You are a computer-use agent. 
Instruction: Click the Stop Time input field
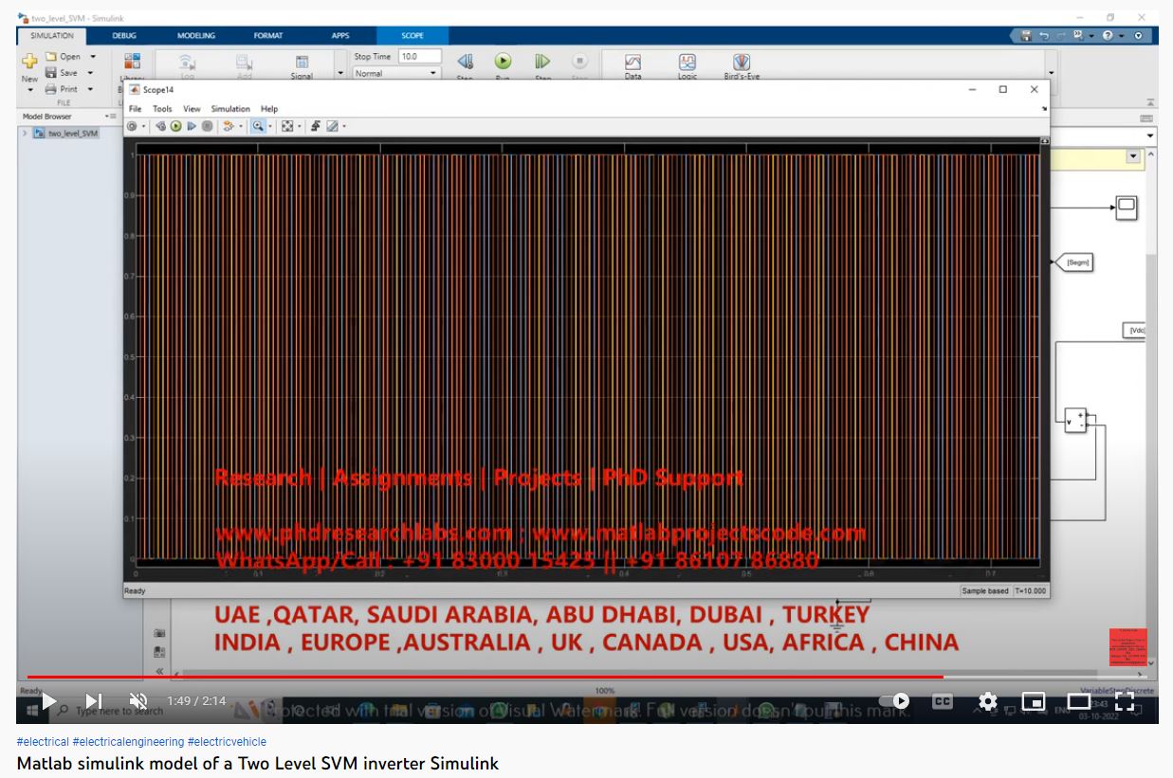coord(419,57)
